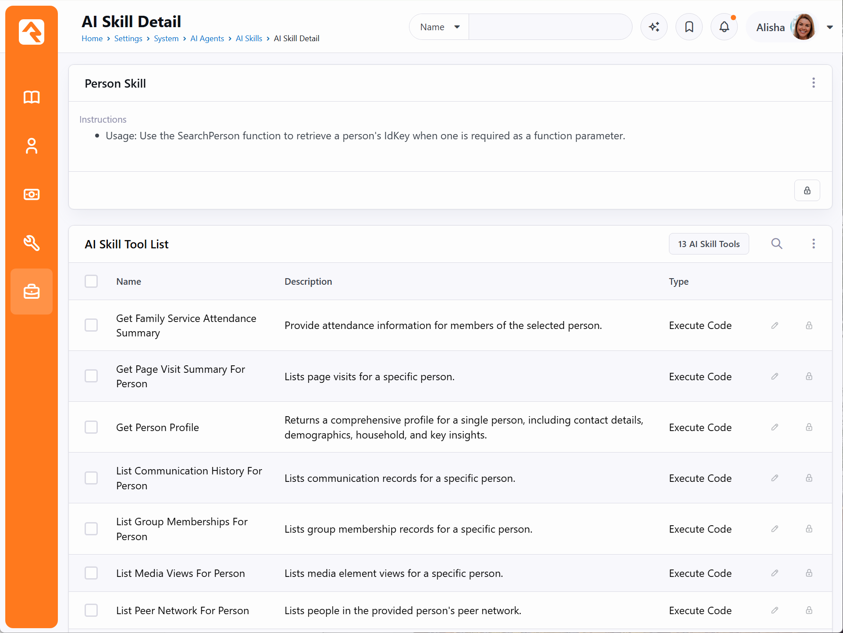The height and width of the screenshot is (633, 843).
Task: Open the Person Skill three-dot options menu
Action: coord(814,83)
